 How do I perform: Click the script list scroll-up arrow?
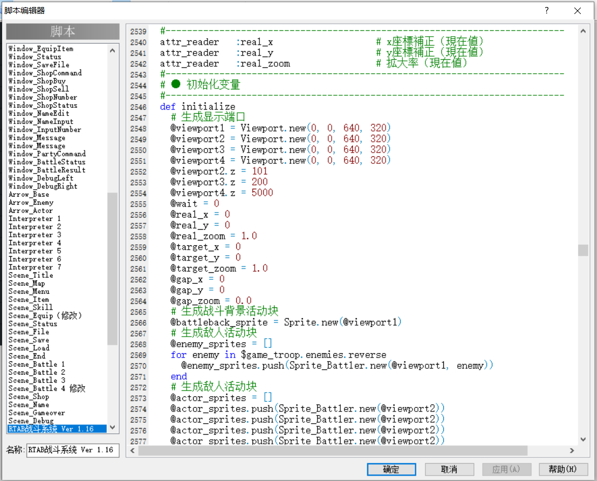click(x=112, y=50)
